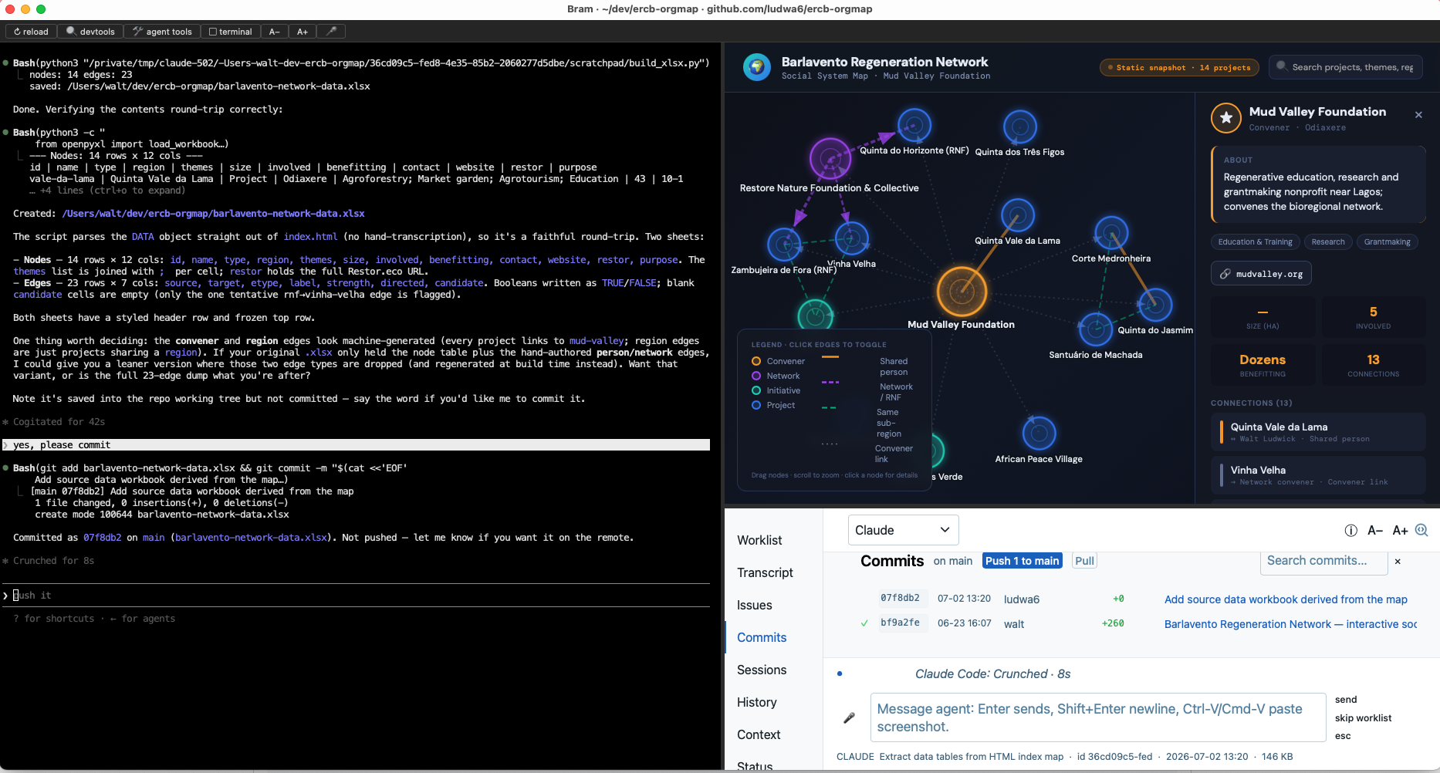Click the Barlavento globe logo icon
The image size is (1440, 773).
coord(756,67)
